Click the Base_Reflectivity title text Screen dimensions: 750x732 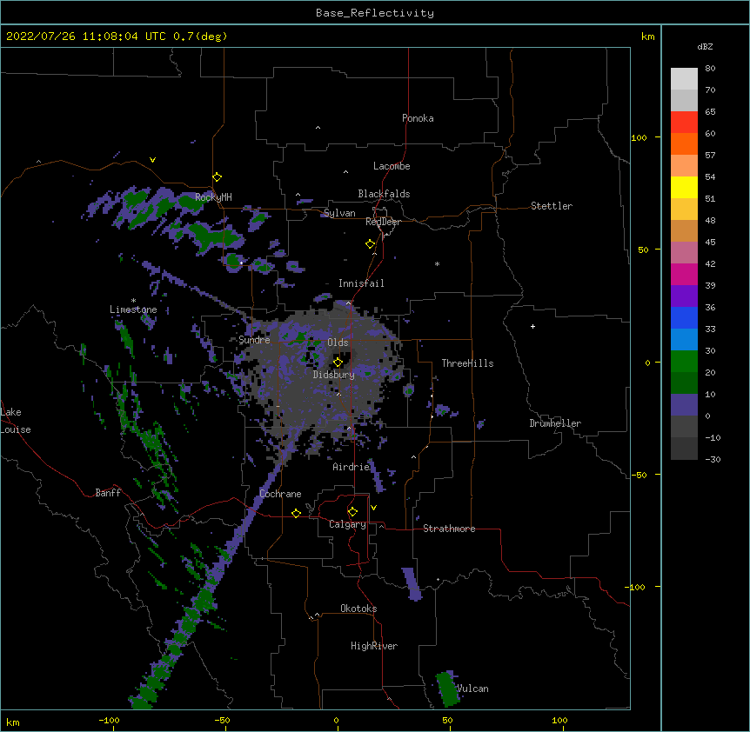(375, 13)
